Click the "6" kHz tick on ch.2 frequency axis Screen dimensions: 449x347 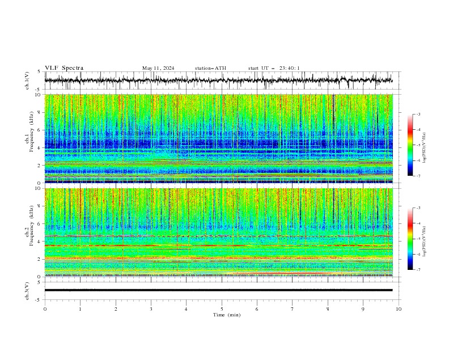pyautogui.click(x=40, y=224)
